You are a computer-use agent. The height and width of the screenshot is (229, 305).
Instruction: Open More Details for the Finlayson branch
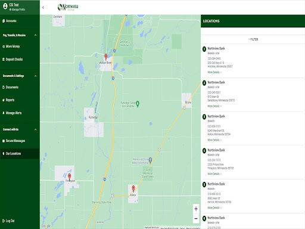pos(214,174)
